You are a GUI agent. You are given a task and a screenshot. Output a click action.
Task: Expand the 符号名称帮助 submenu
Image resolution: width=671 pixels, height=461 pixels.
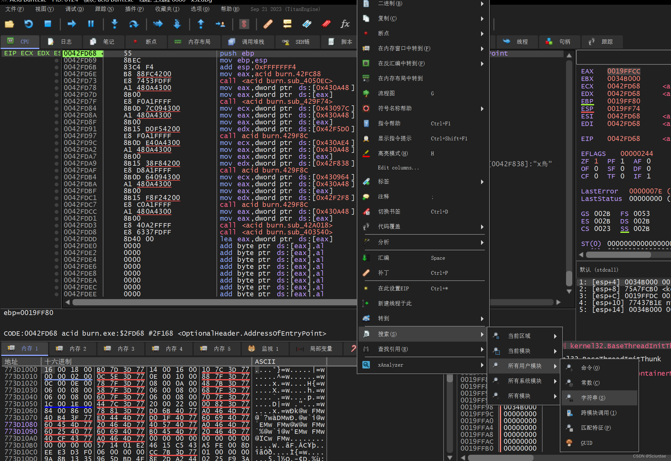(x=423, y=108)
